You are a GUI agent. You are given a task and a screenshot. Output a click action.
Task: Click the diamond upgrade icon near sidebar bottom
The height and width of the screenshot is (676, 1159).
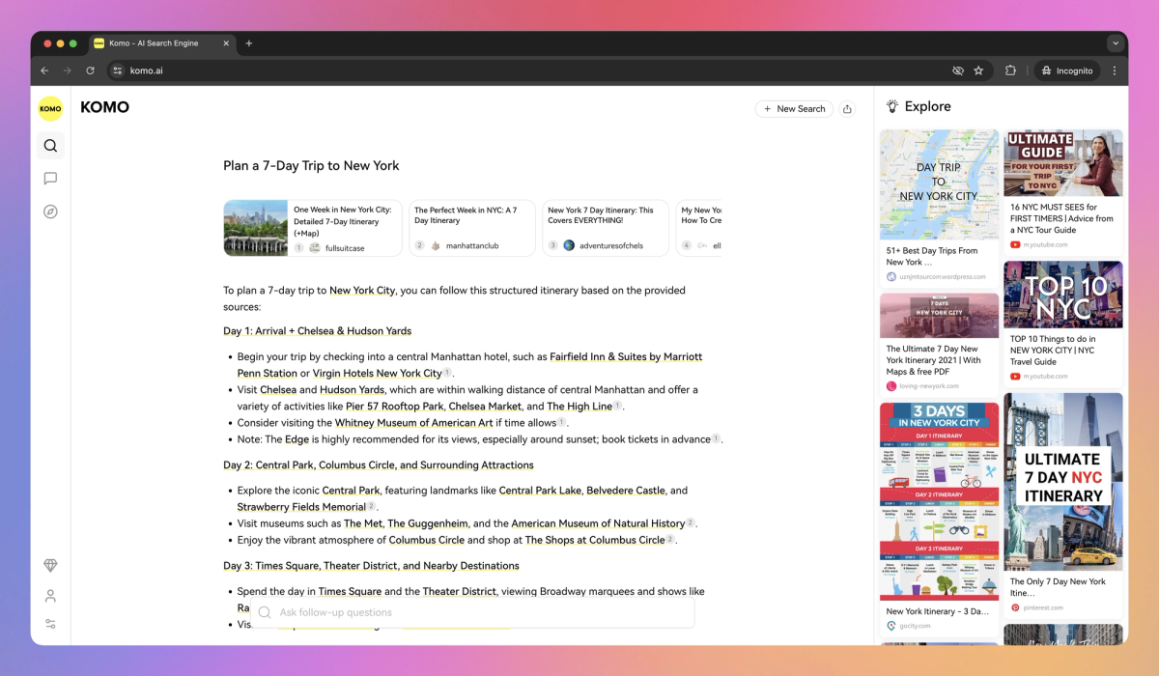[x=50, y=565]
